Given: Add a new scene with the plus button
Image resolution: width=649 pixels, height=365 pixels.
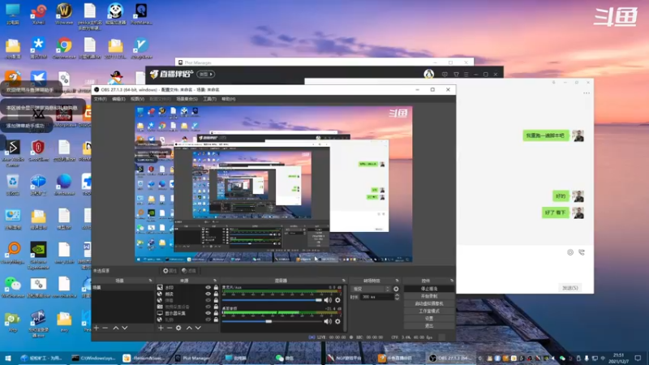Looking at the screenshot, I should [97, 328].
